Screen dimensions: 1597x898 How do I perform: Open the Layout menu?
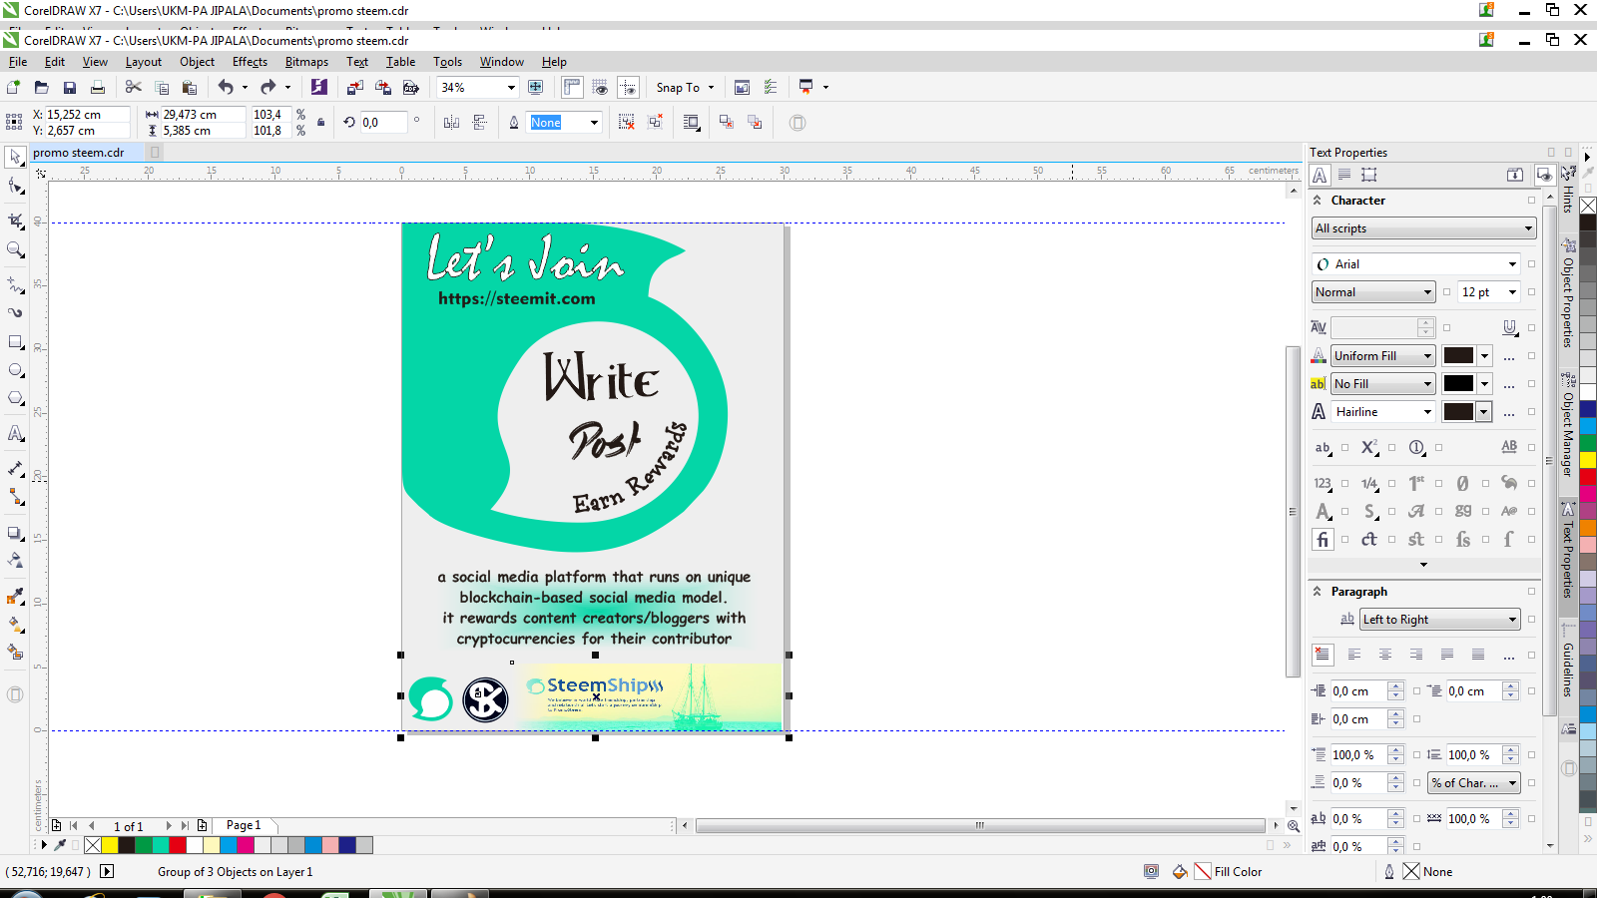point(143,62)
